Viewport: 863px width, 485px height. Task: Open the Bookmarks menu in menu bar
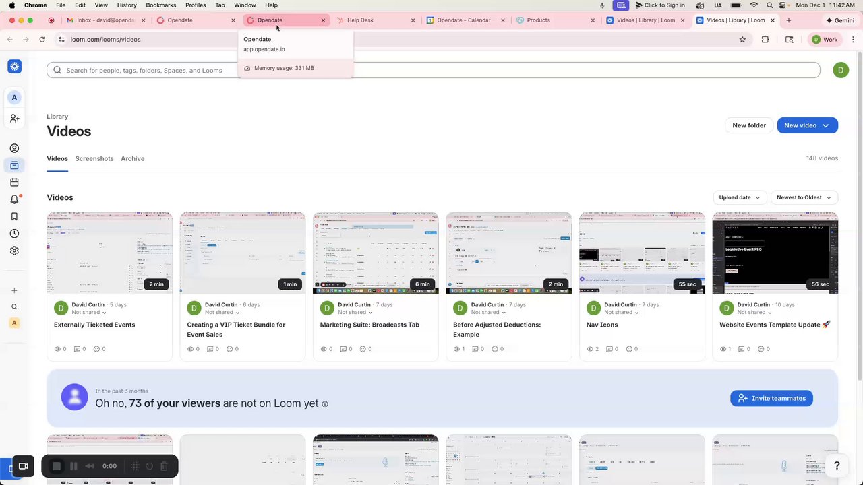[x=160, y=5]
